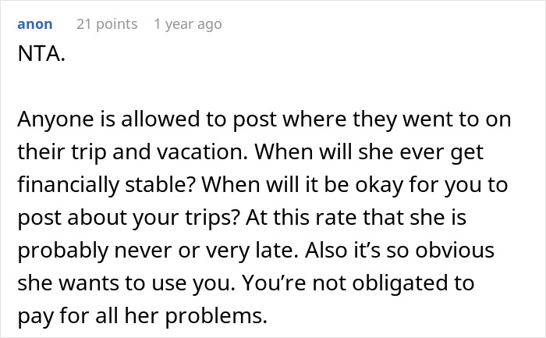Open the anon user profile link
The width and height of the screenshot is (546, 338).
point(35,24)
